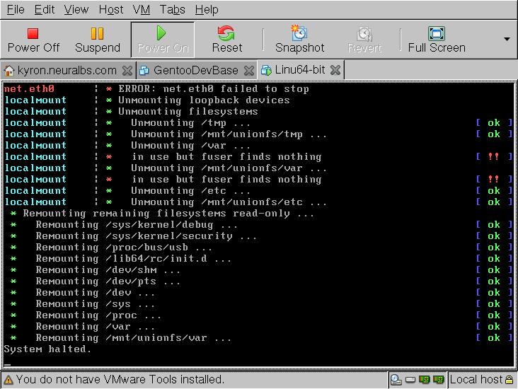Close the GentooDevBase tab

249,70
